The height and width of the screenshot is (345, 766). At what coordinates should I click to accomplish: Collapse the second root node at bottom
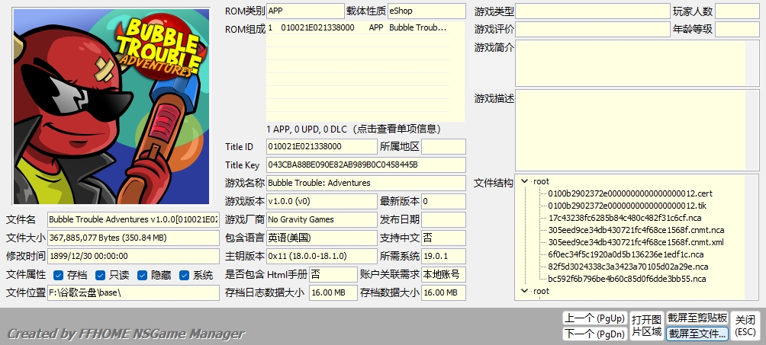click(525, 291)
